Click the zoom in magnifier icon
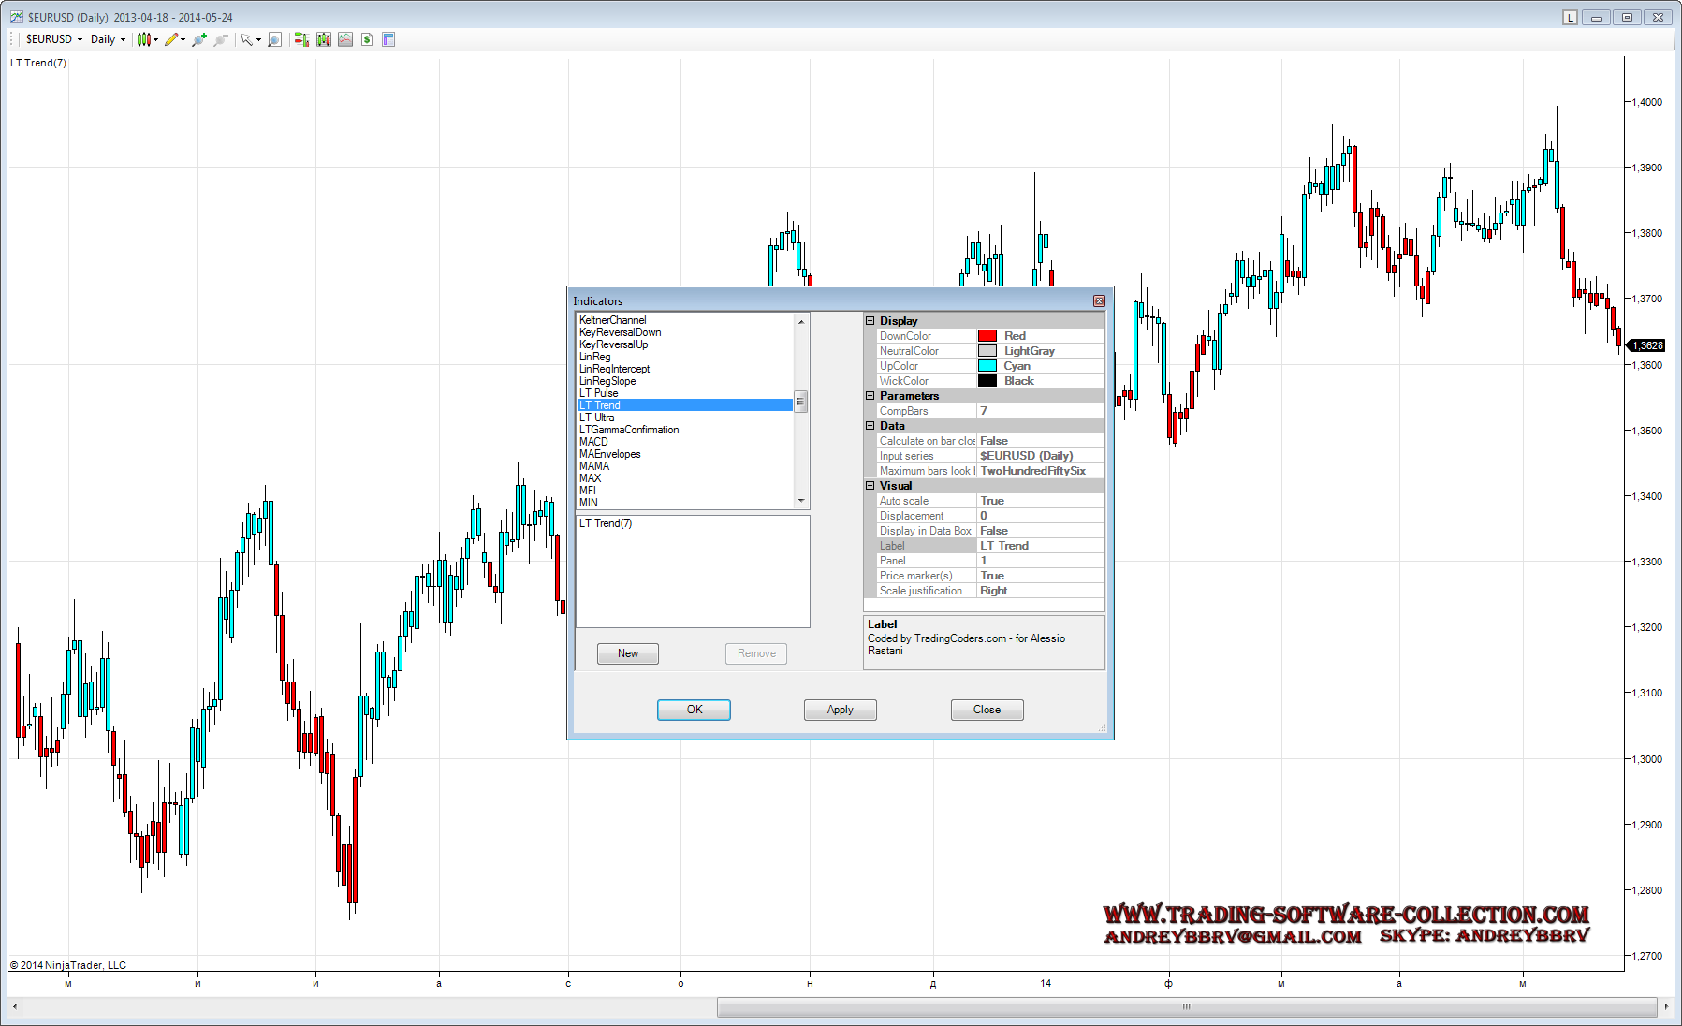This screenshot has width=1682, height=1026. [198, 39]
